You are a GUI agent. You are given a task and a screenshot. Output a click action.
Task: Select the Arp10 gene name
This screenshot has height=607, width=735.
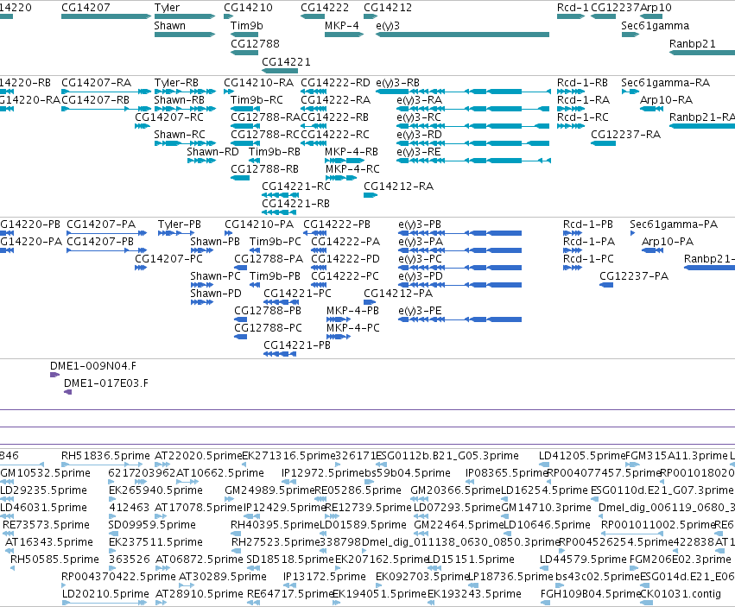656,8
